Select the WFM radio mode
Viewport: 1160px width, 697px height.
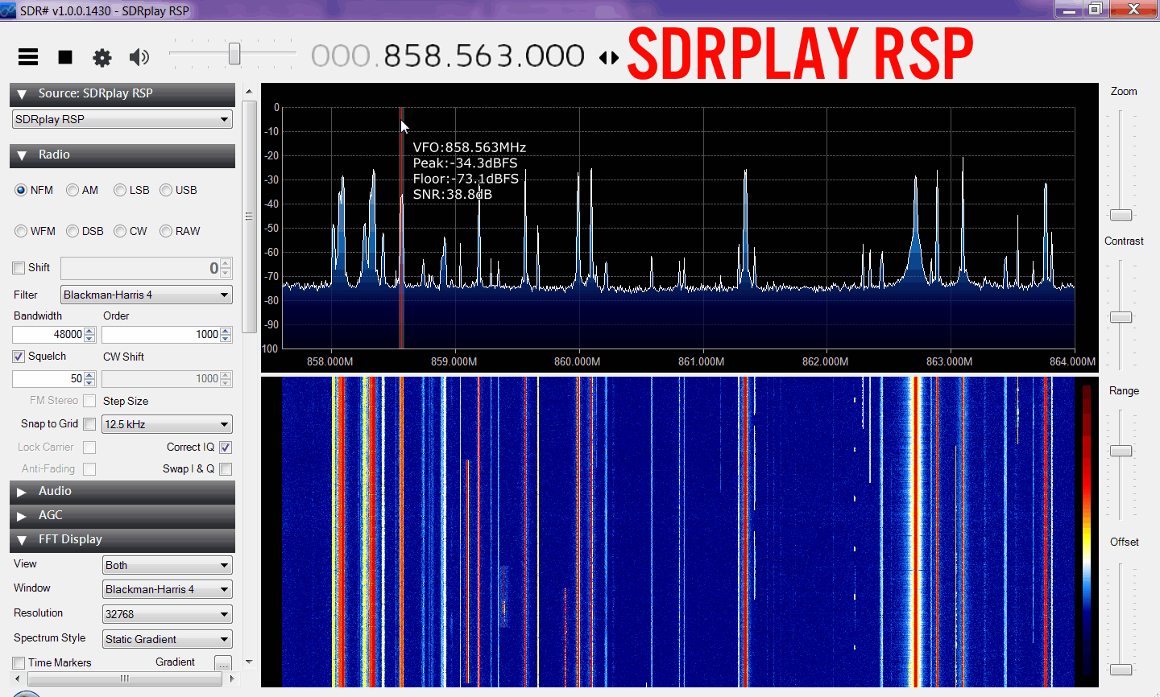22,232
